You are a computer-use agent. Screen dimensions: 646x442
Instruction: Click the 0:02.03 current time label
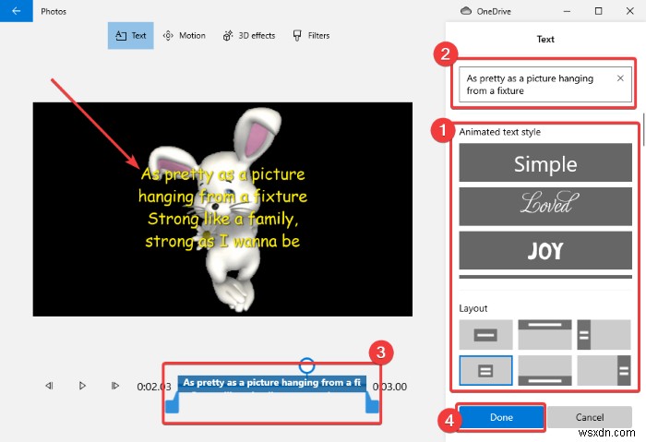coord(154,387)
